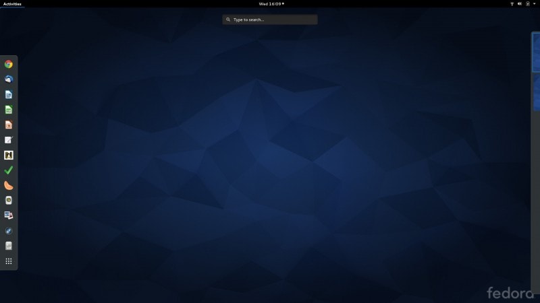
Task: Open the green checkmark app in dash
Action: (x=9, y=170)
